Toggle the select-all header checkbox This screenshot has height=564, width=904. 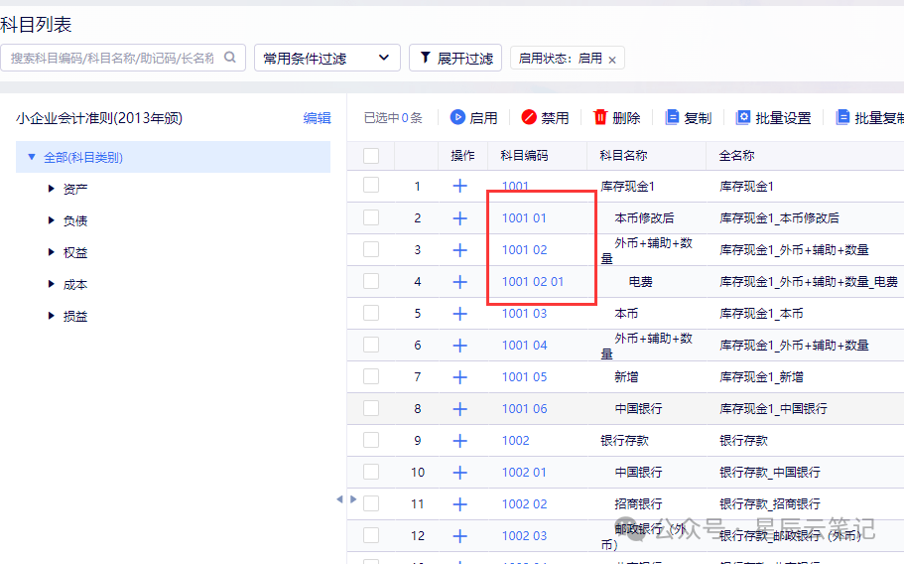[x=371, y=155]
